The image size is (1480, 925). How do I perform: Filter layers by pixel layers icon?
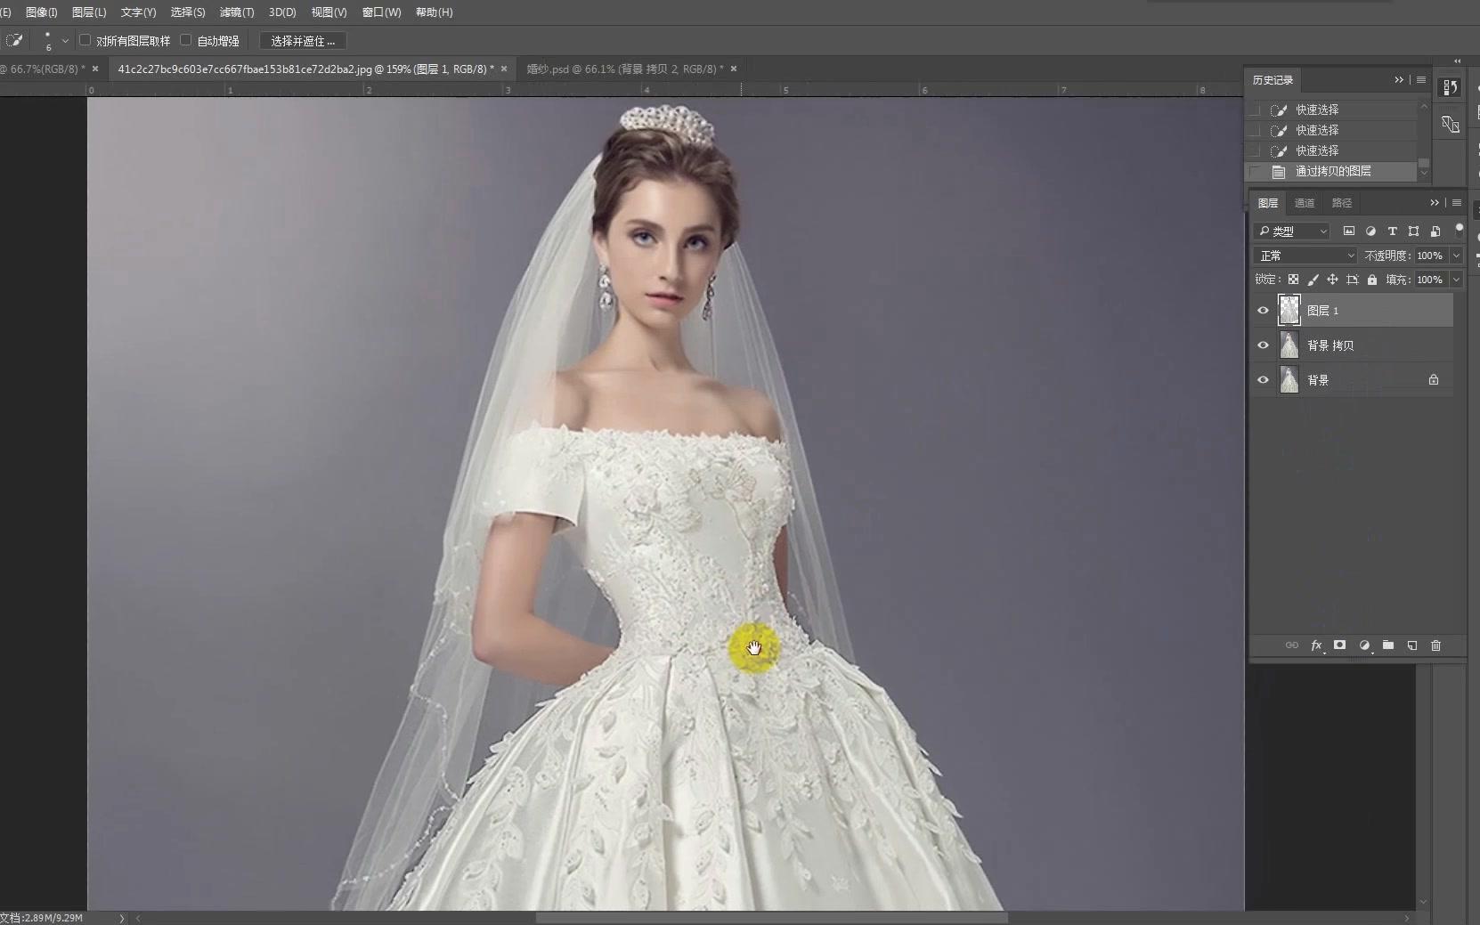(x=1348, y=231)
